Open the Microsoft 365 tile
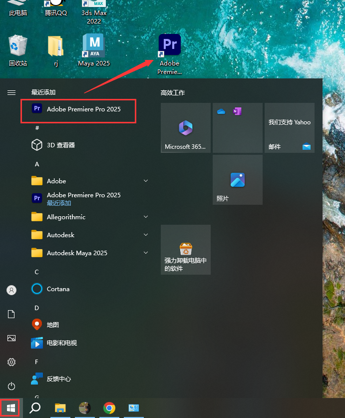This screenshot has height=418, width=345. 186,128
